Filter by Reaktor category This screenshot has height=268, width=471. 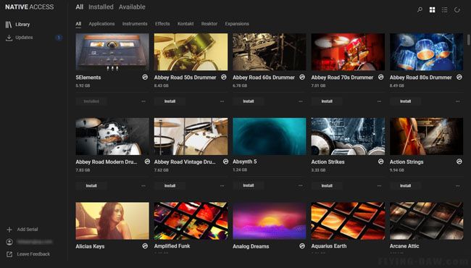click(x=209, y=24)
